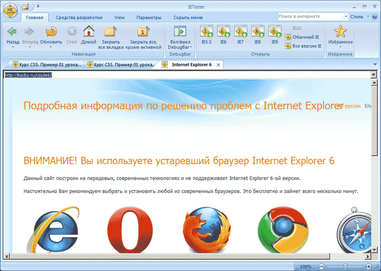The width and height of the screenshot is (381, 271).
Task: Click the По-русски language link
Action: click(350, 106)
